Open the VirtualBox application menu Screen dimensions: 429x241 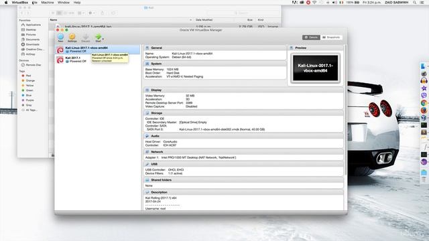coord(19,3)
